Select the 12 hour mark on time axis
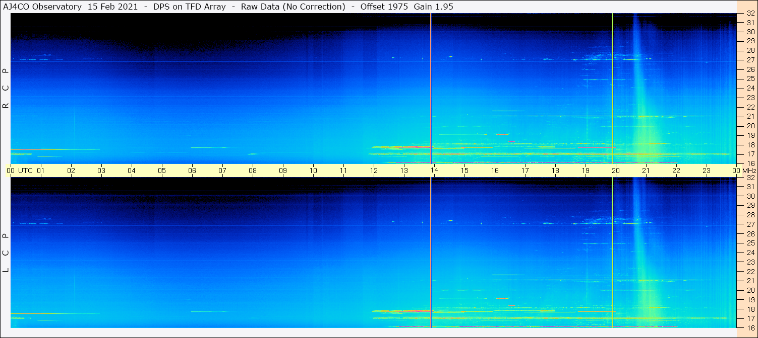 click(374, 171)
